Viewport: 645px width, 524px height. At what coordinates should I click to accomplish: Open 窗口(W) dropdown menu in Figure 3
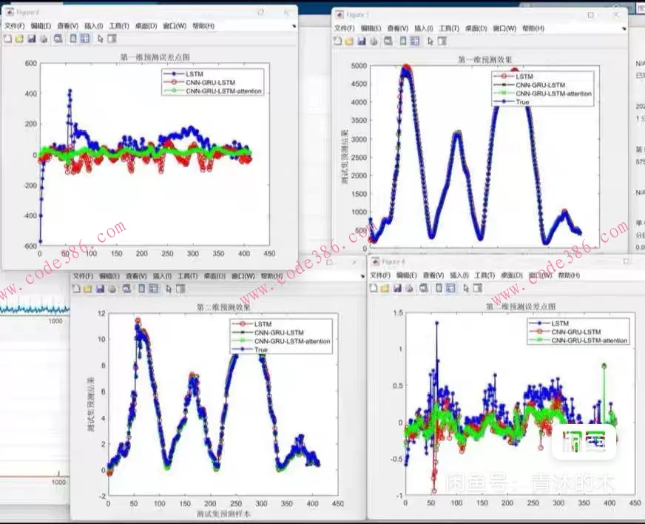[175, 26]
